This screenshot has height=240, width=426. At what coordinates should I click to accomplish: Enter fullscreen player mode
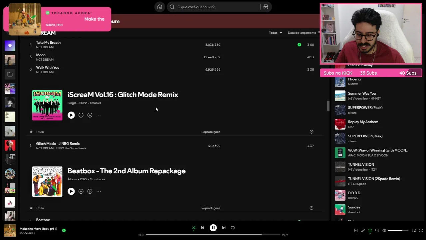tap(421, 230)
